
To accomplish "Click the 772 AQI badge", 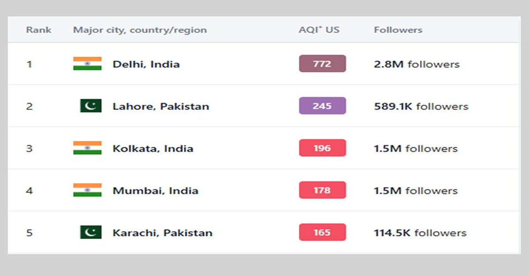I will tap(322, 64).
